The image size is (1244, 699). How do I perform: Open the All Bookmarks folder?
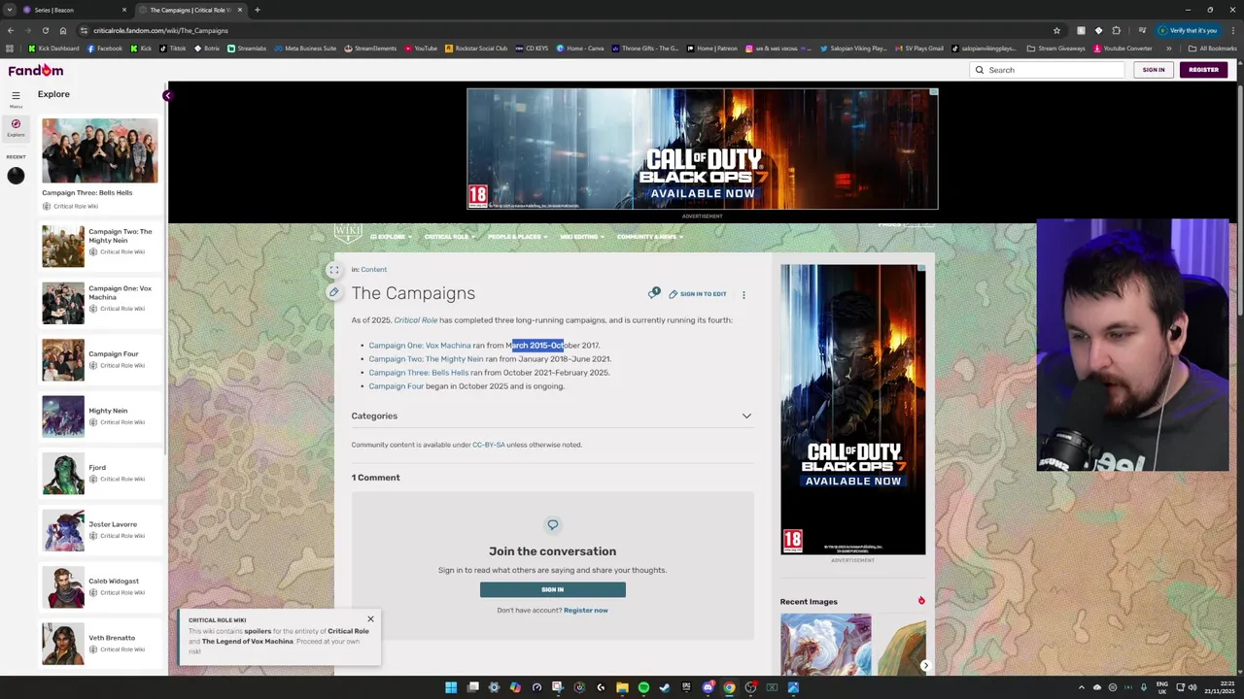click(x=1213, y=49)
